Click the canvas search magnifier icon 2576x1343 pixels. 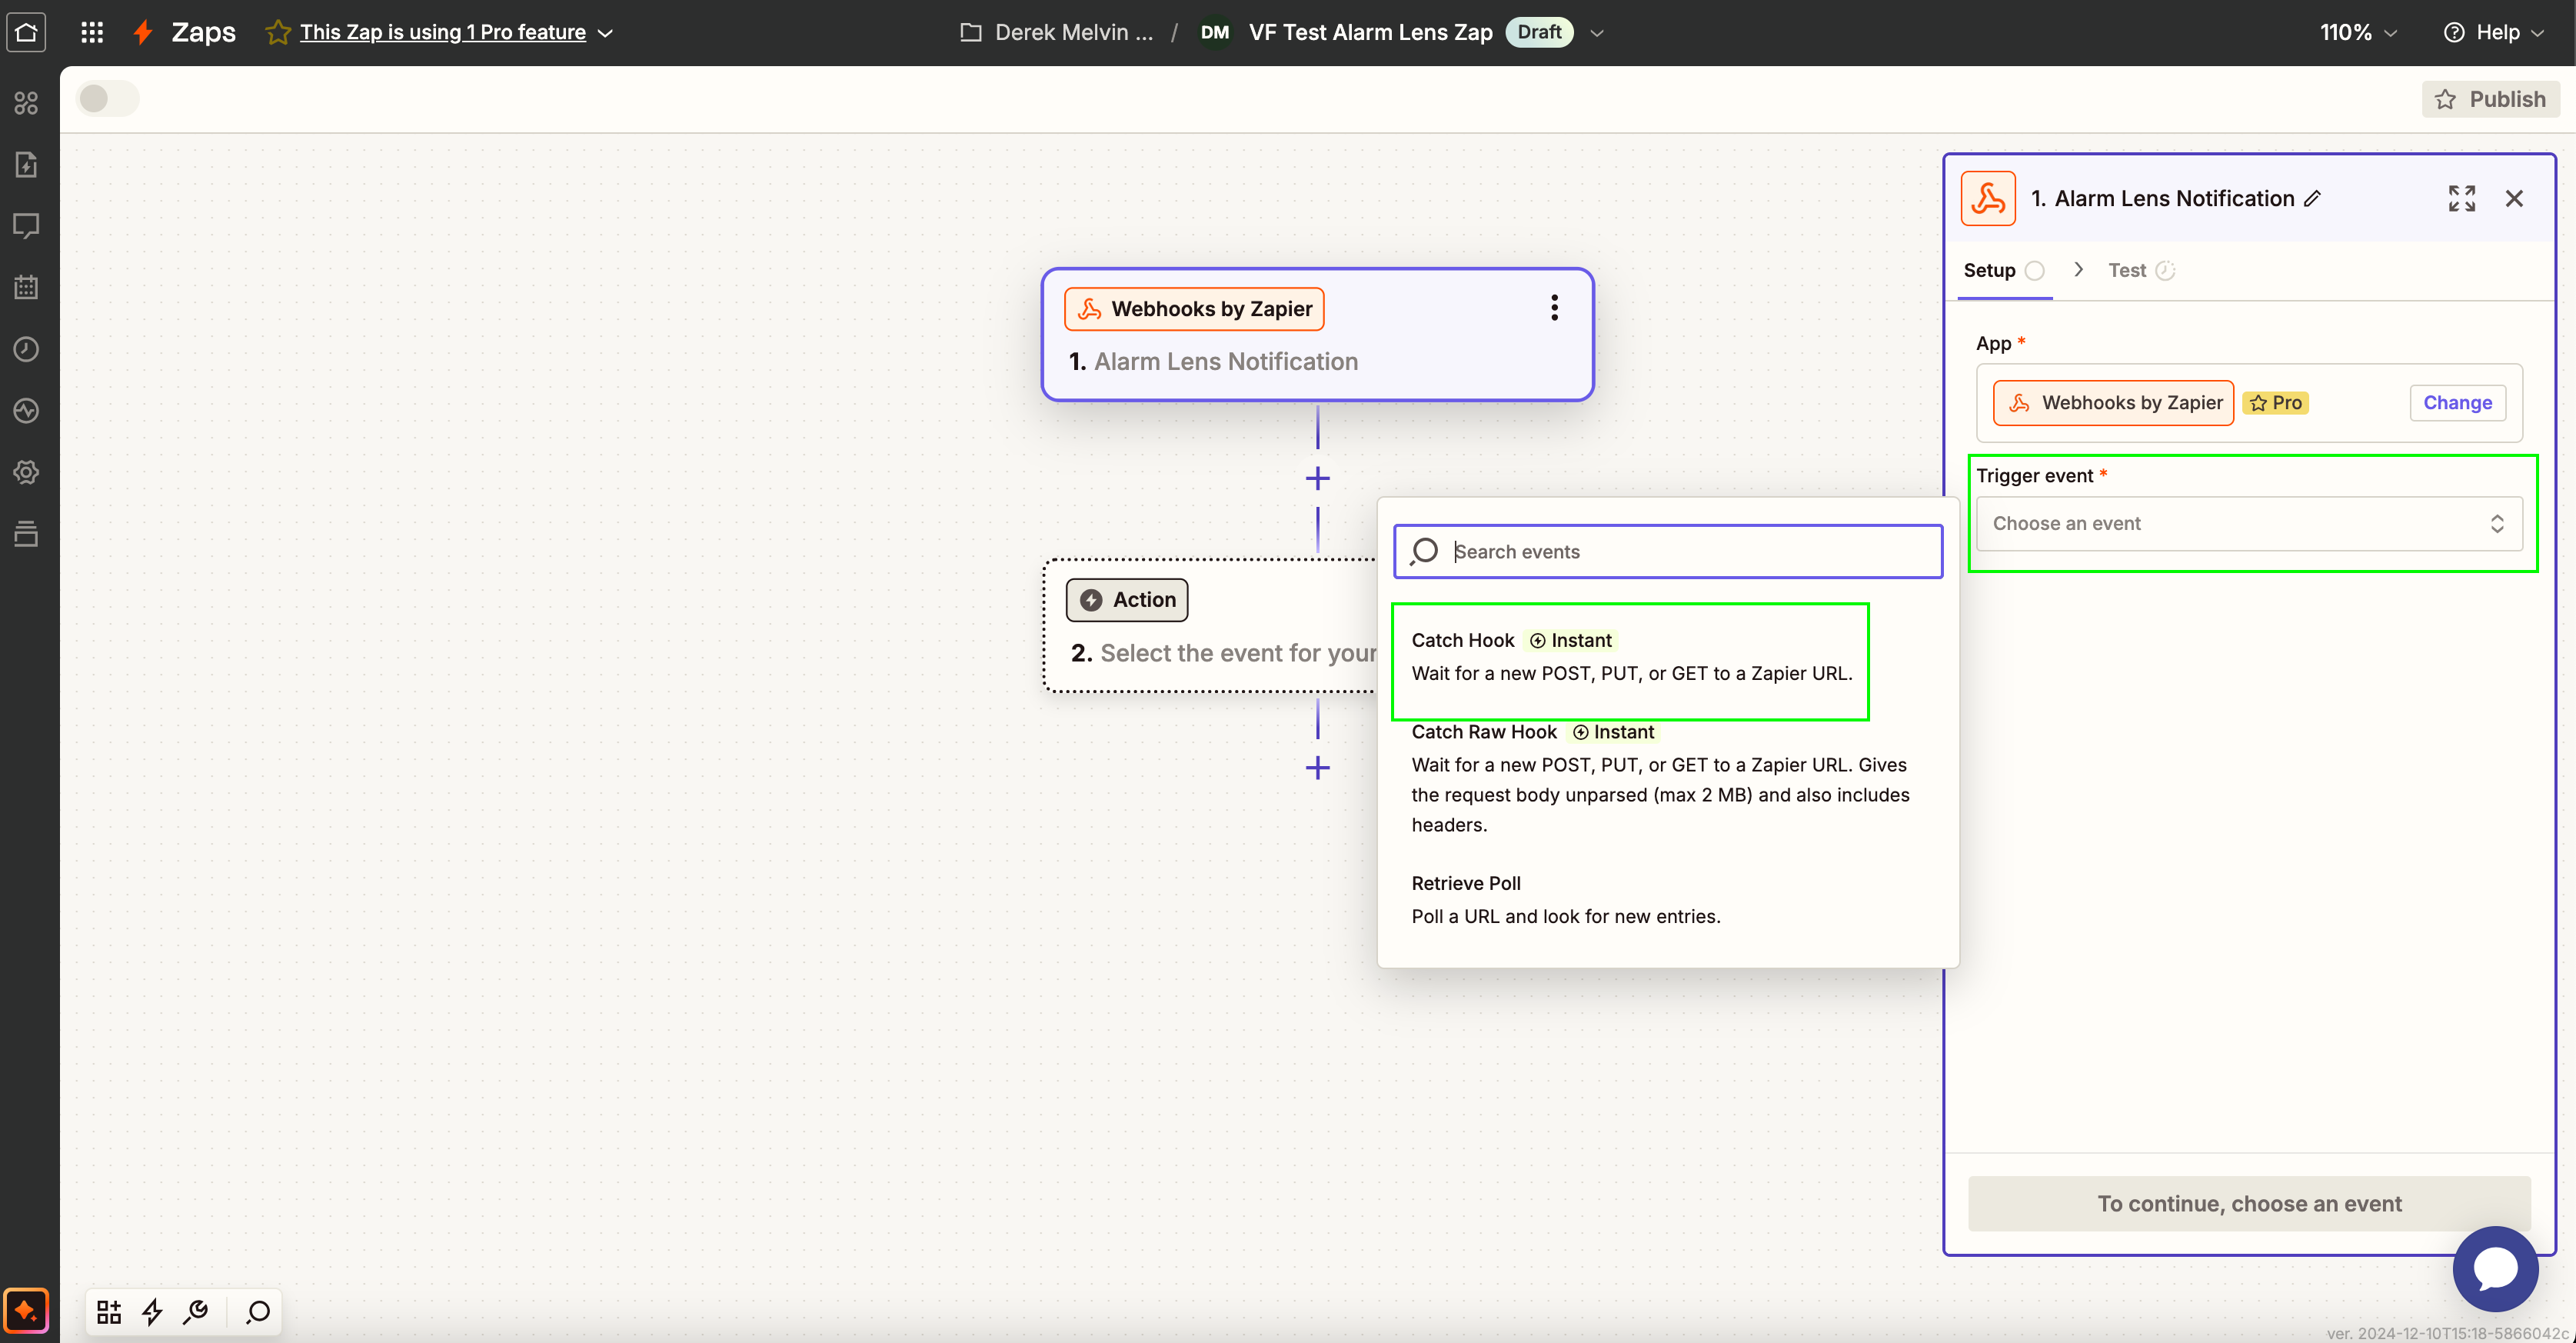(x=258, y=1311)
